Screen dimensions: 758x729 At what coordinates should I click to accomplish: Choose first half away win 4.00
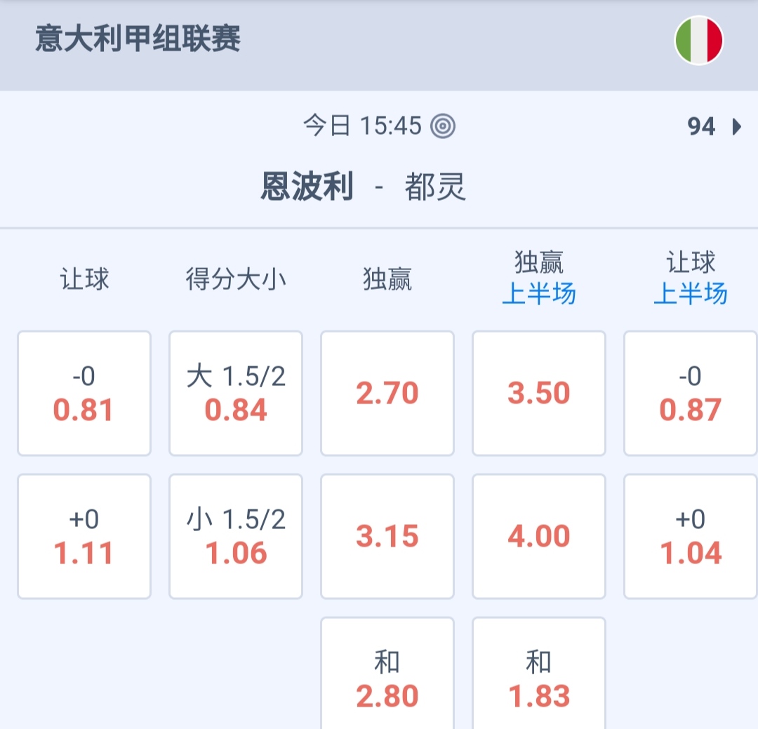pos(539,537)
